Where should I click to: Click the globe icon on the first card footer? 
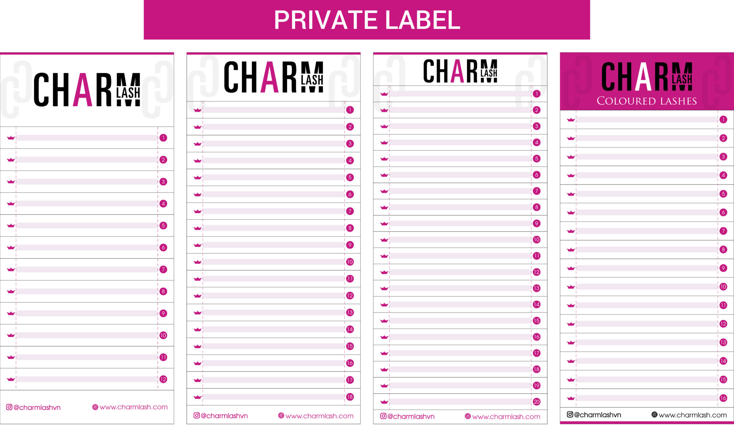pyautogui.click(x=95, y=407)
